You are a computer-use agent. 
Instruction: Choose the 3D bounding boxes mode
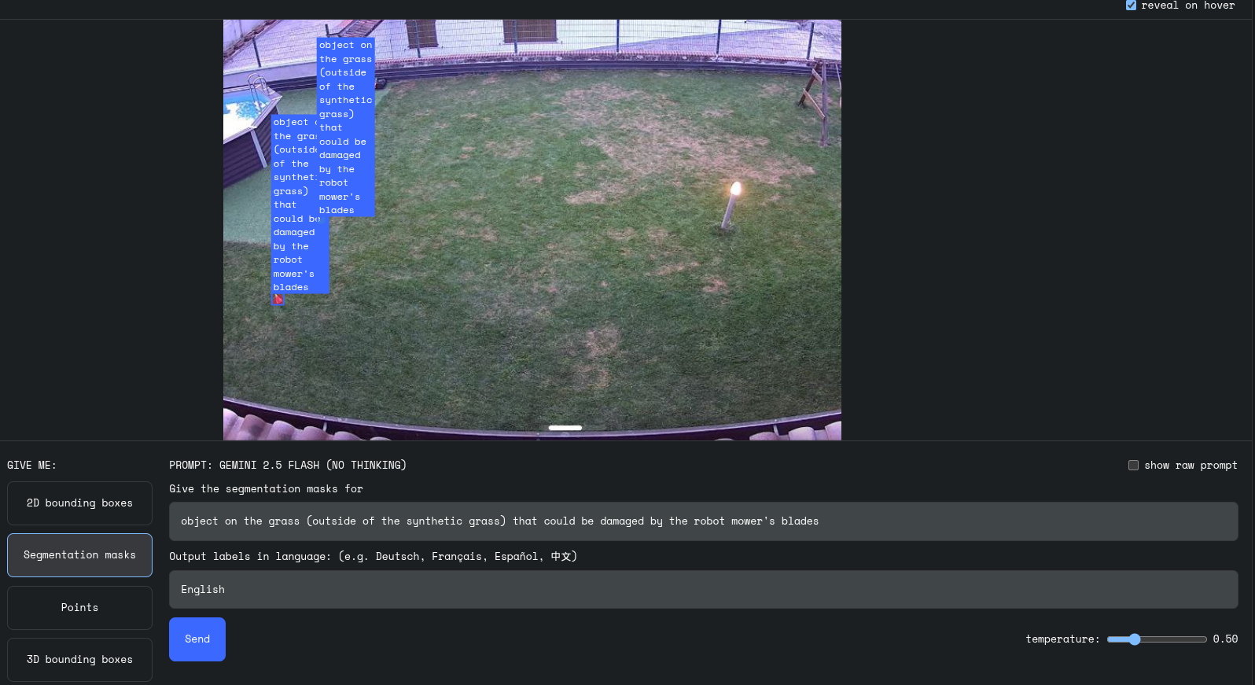[x=79, y=660]
